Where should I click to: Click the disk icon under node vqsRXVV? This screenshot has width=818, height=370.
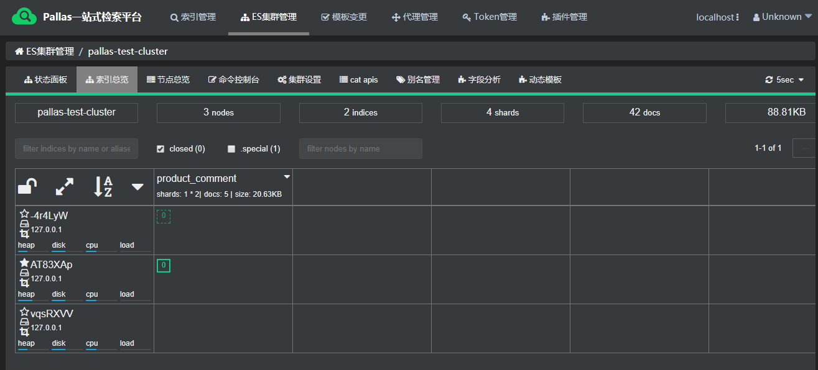[x=24, y=322]
